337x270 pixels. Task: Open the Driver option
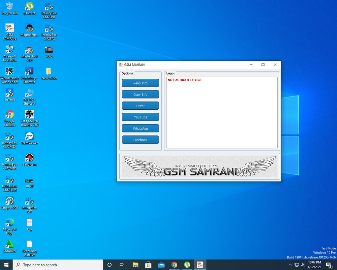tap(140, 106)
